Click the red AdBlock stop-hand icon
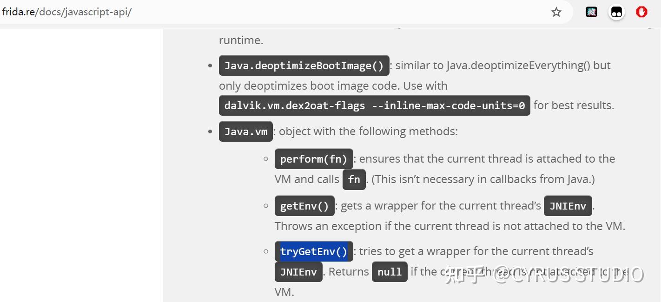Screen dimensions: 661x302 click(641, 12)
